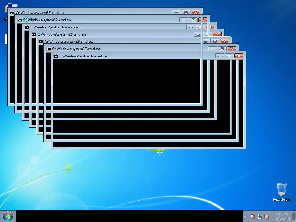Close the middle (fourth) cmd.exe window

click(x=217, y=34)
